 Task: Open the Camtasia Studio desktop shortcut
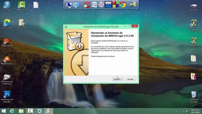[x=21, y=7]
